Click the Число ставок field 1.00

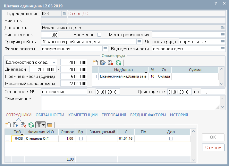(x=50, y=35)
